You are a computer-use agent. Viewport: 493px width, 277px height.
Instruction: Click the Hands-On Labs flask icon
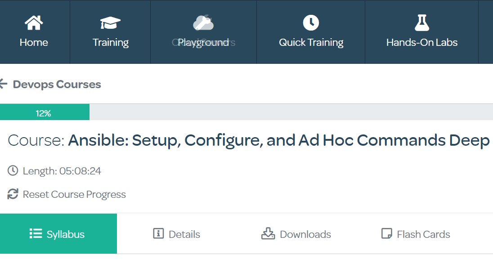tap(421, 22)
